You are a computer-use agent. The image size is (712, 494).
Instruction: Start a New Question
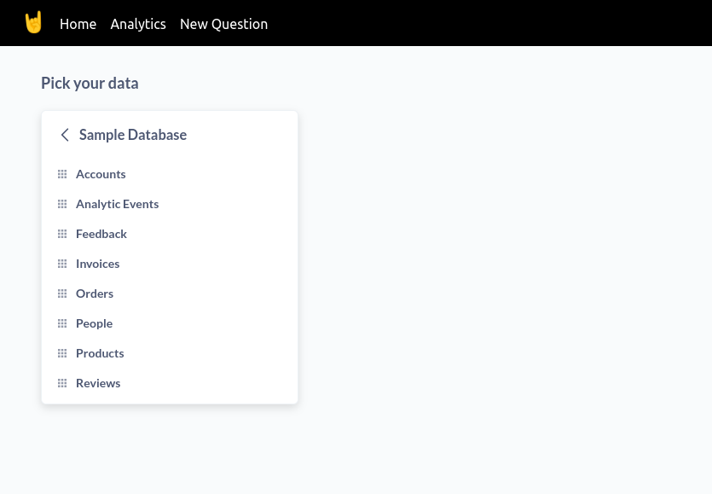[x=223, y=24]
